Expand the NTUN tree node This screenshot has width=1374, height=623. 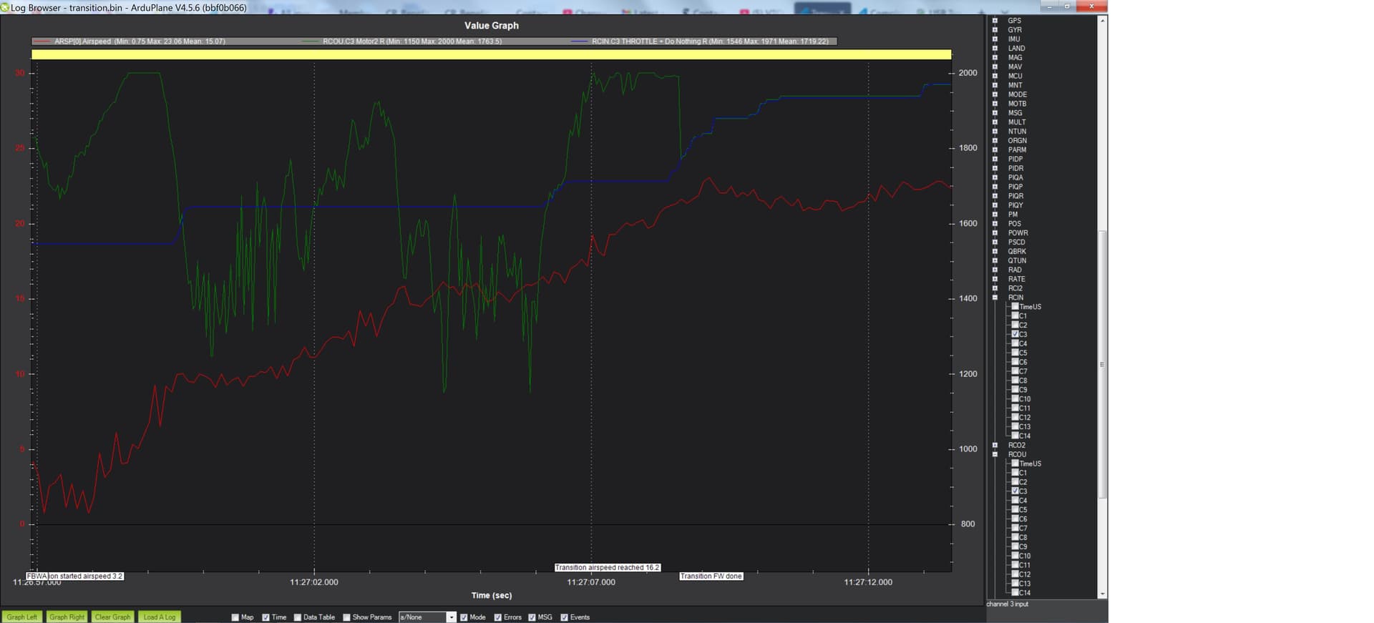[995, 132]
